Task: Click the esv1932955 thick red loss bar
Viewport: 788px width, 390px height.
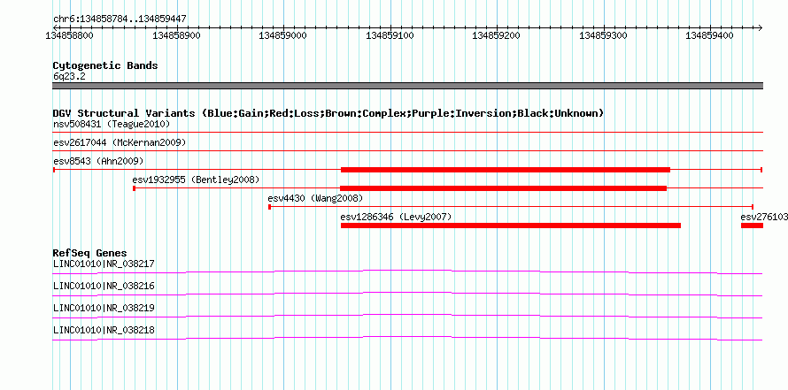Action: pos(504,188)
